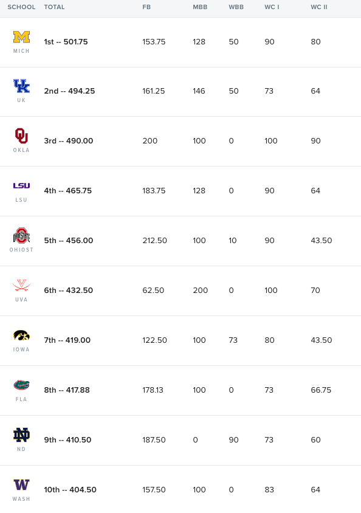Sort by the WC II column header
The image size is (361, 513).
[319, 7]
